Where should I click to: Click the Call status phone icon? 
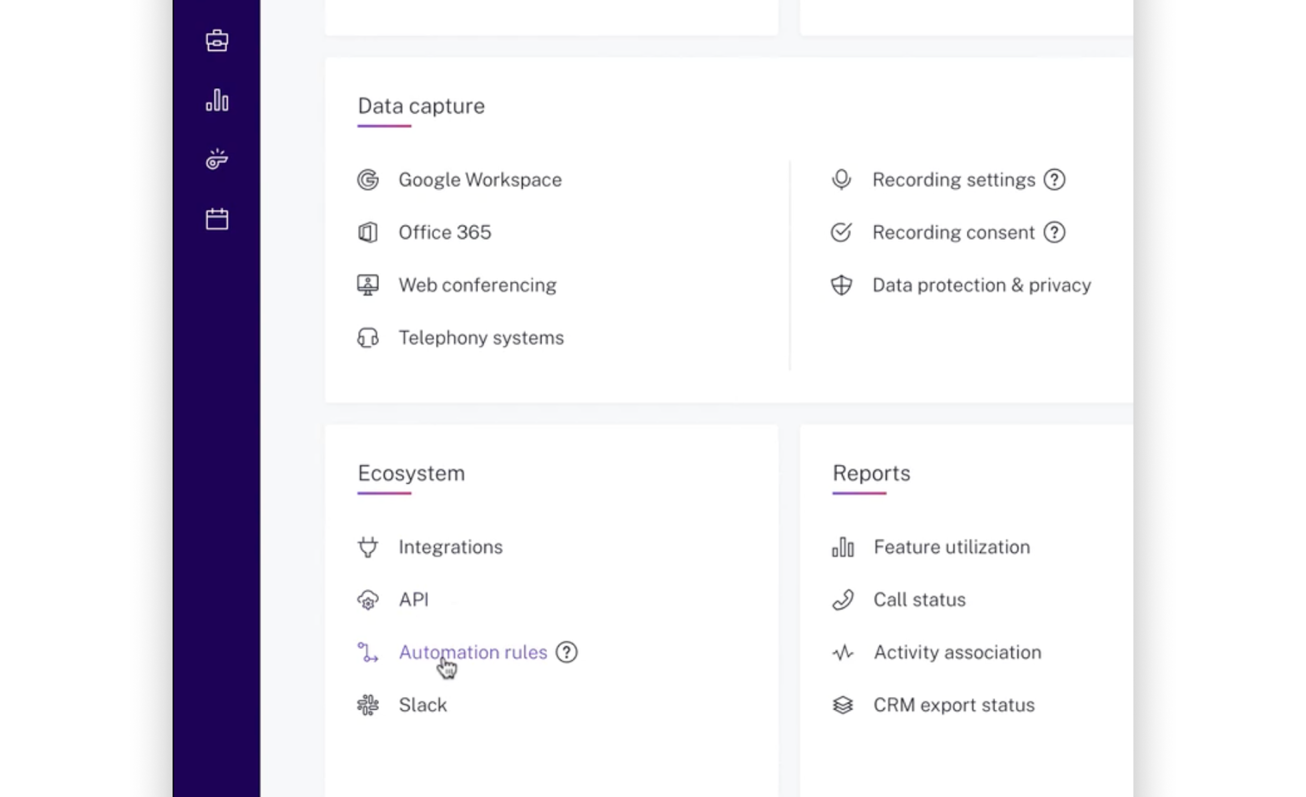(x=843, y=599)
